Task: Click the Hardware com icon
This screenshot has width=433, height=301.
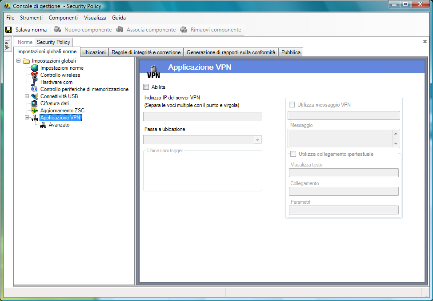Action: [x=35, y=82]
